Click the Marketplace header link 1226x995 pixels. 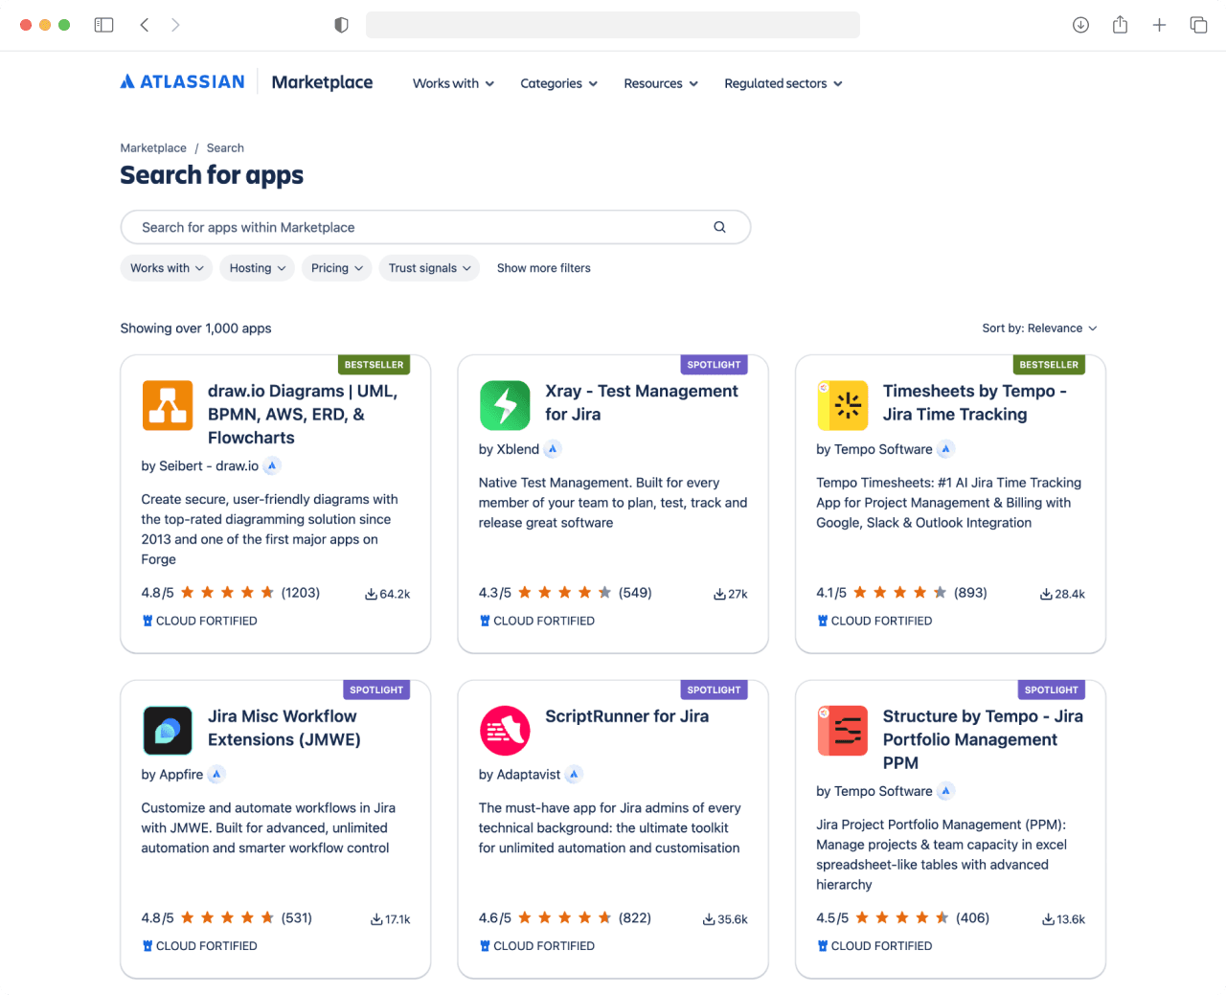[322, 82]
